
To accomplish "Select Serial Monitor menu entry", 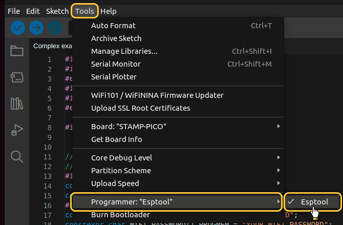I will 116,64.
